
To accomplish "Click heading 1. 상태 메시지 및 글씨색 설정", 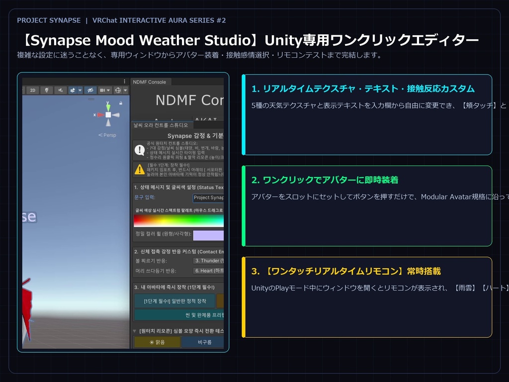I will [179, 187].
